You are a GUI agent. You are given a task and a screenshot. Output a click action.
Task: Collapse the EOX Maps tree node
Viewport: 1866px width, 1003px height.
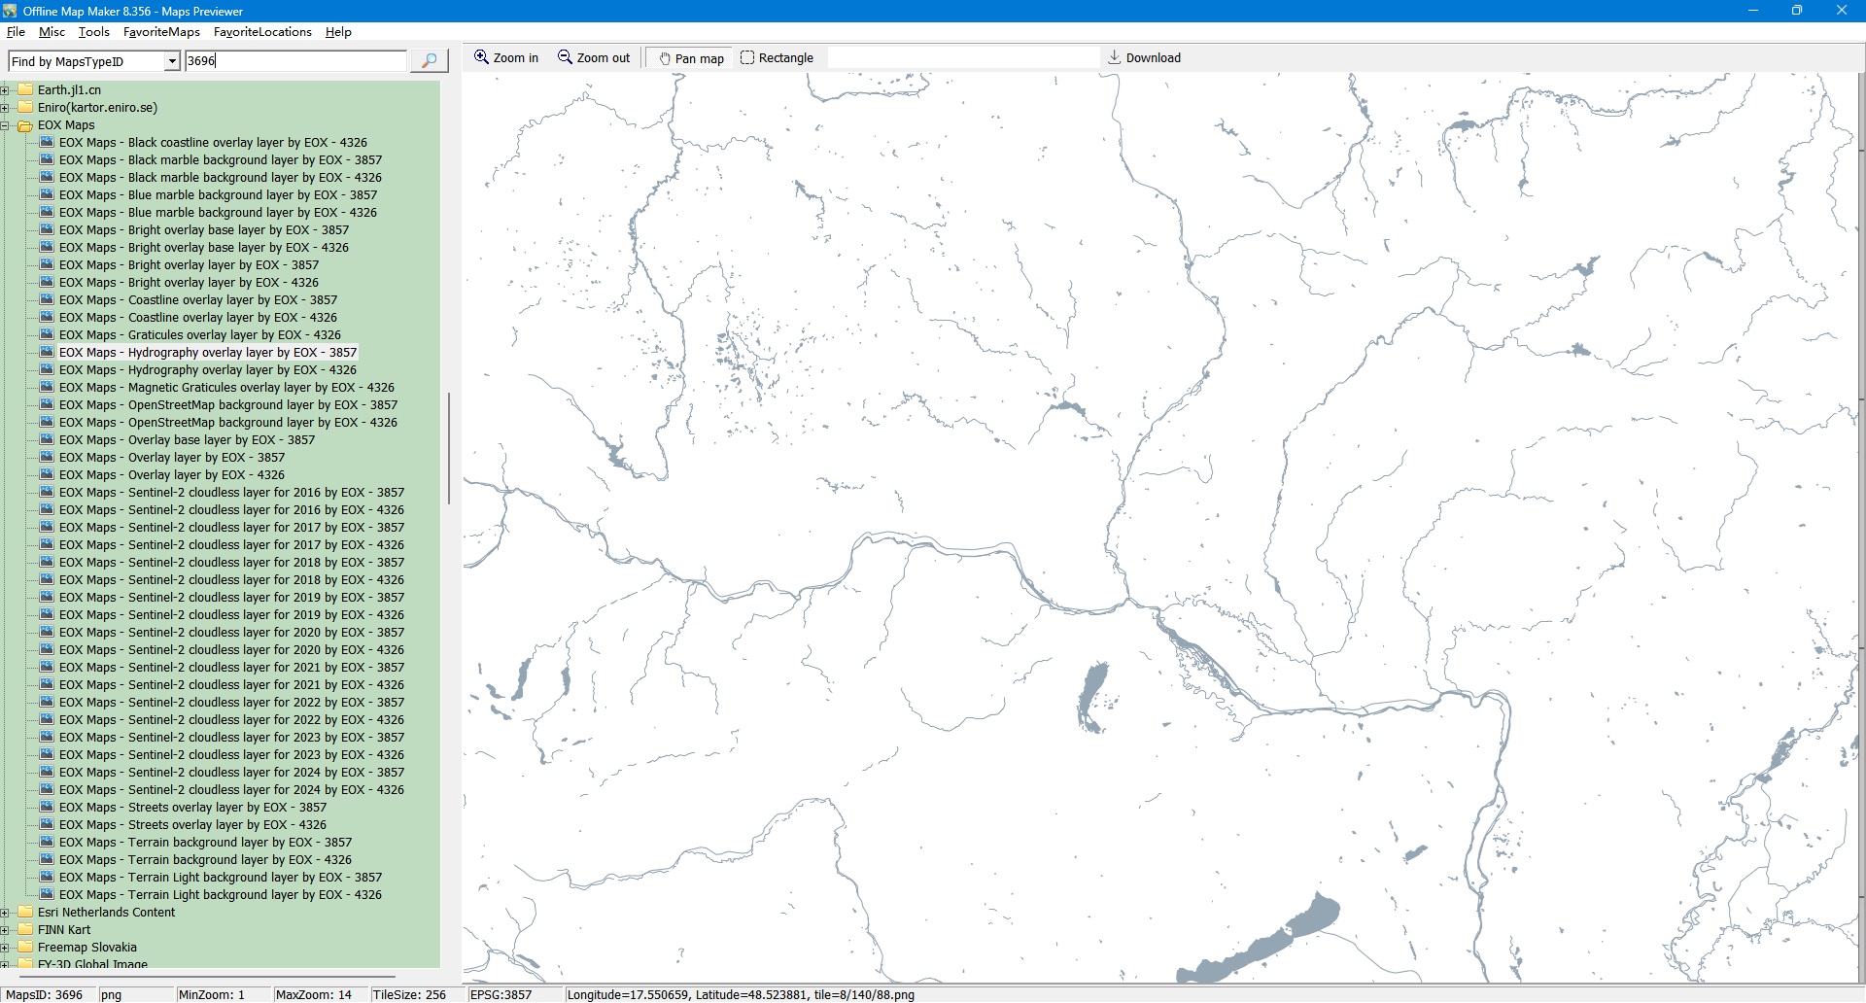coord(5,125)
